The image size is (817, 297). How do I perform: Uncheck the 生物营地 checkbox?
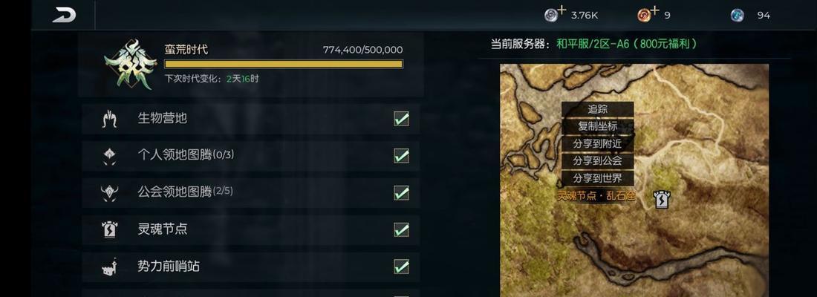(401, 119)
